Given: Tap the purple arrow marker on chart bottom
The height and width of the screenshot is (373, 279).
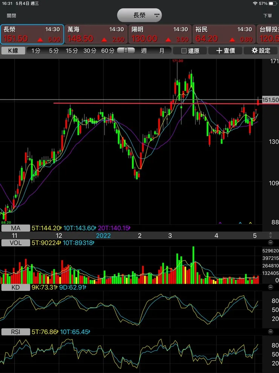Looking at the screenshot, I should pos(220,223).
